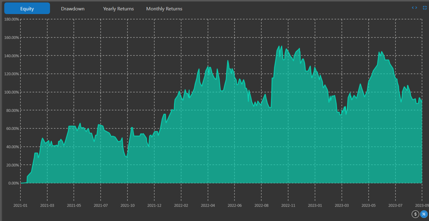
Task: Click the 2021-12 x-axis label
Action: coord(155,205)
